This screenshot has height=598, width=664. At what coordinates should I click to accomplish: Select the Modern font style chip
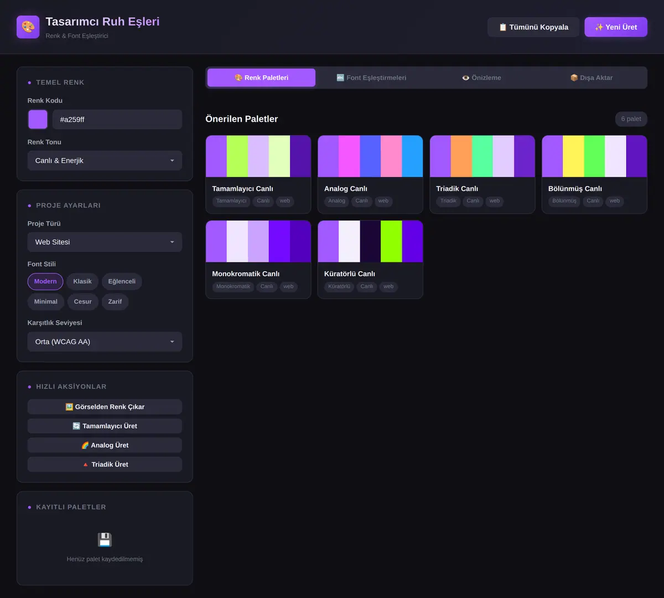pos(45,281)
